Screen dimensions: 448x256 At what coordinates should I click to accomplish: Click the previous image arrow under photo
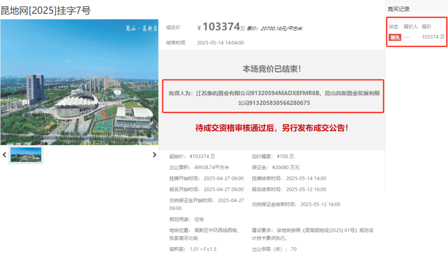click(5, 155)
